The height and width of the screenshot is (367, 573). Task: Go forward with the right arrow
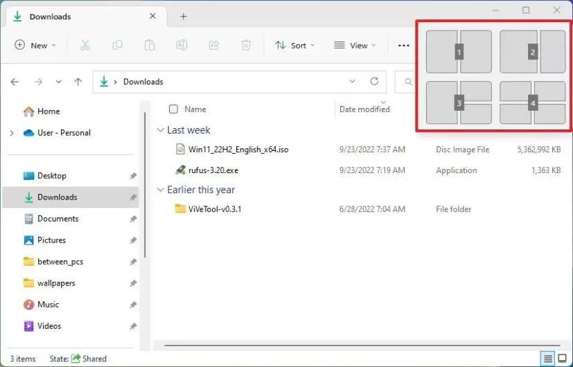38,82
